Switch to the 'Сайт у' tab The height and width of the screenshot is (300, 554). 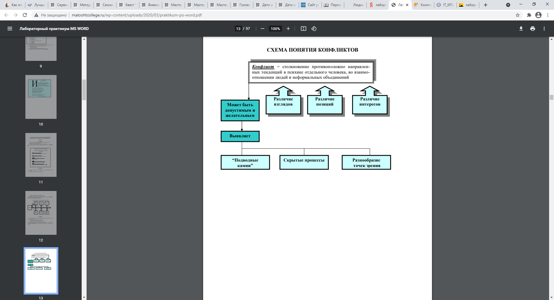coord(310,5)
